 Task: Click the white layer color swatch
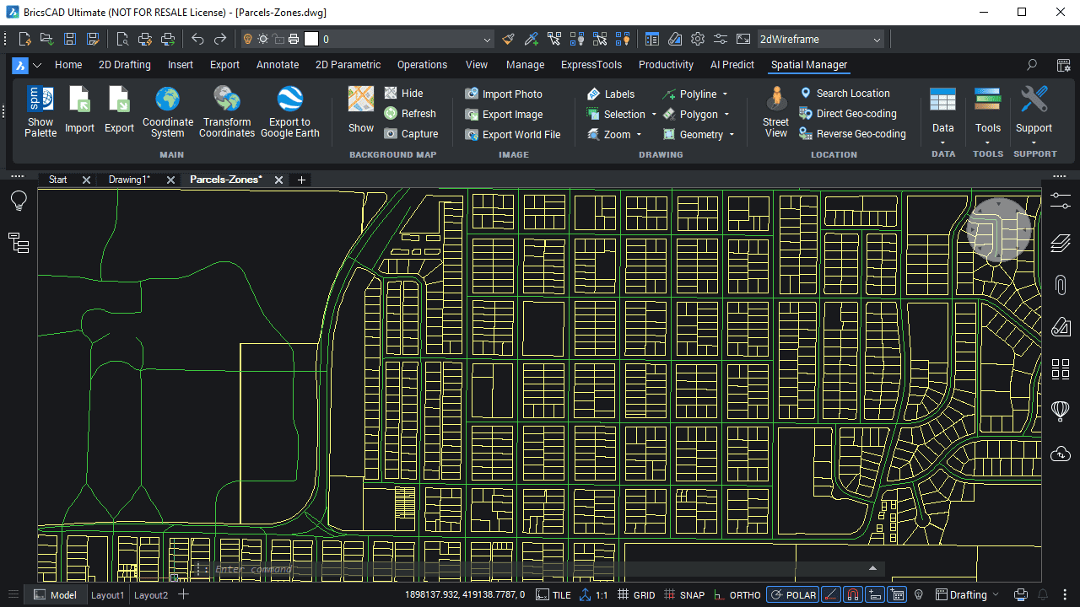click(x=311, y=39)
